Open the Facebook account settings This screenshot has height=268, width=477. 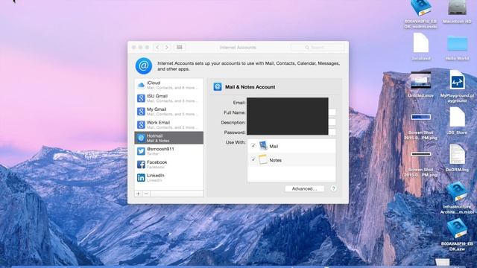(x=169, y=165)
